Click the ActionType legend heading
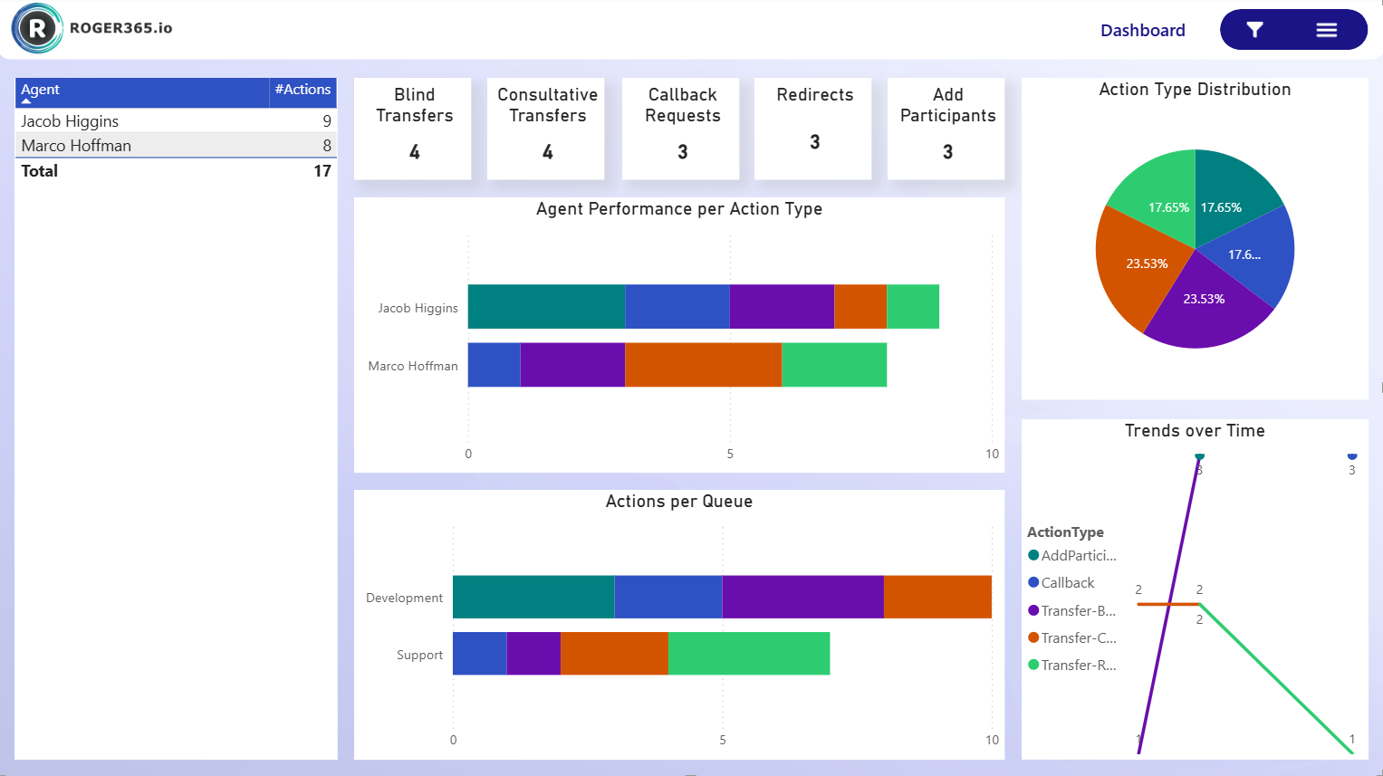 click(1065, 532)
